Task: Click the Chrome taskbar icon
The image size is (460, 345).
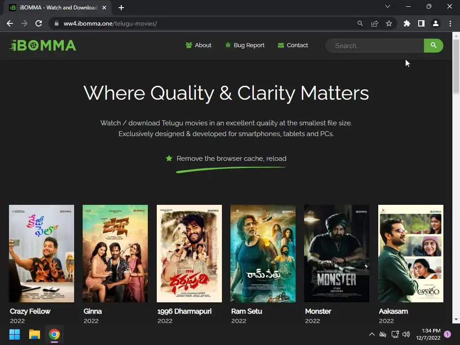Action: (54, 334)
